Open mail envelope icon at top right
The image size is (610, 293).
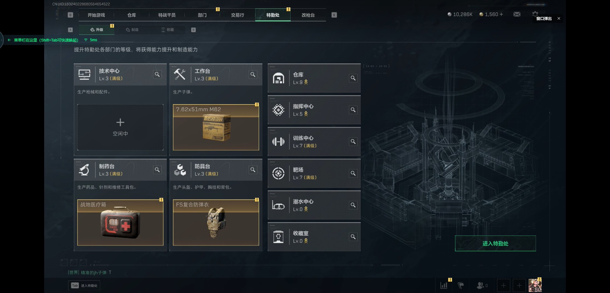point(517,14)
